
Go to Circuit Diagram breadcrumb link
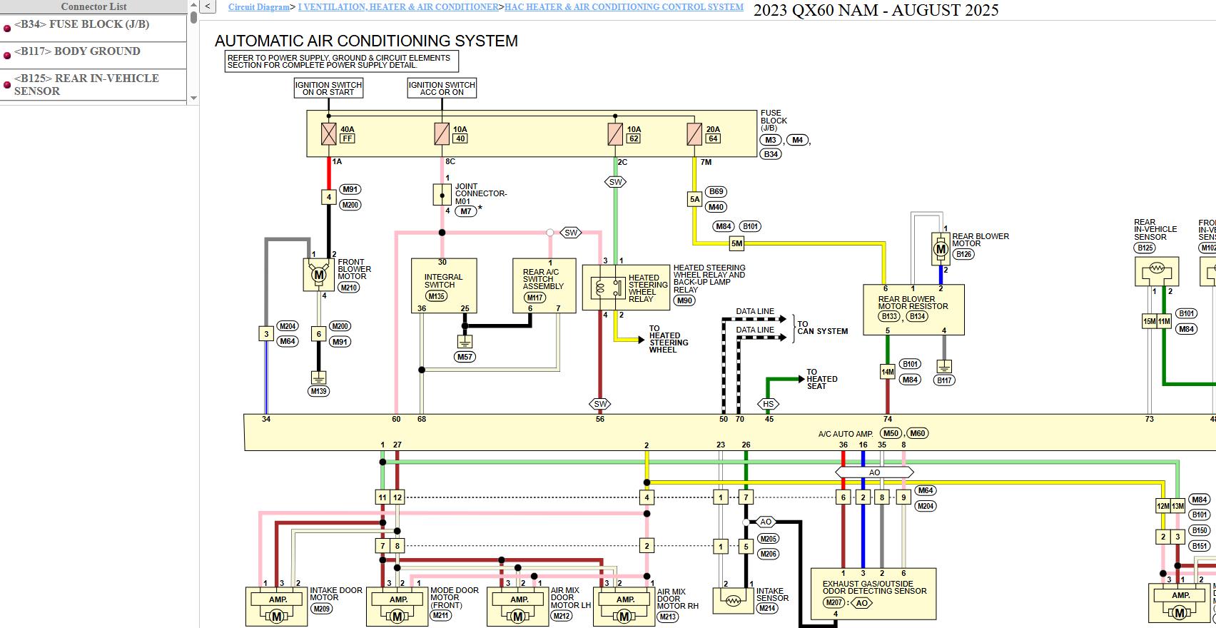point(258,7)
